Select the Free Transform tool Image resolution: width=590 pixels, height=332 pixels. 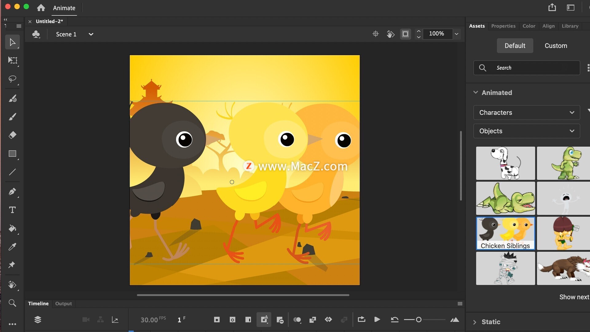[13, 60]
